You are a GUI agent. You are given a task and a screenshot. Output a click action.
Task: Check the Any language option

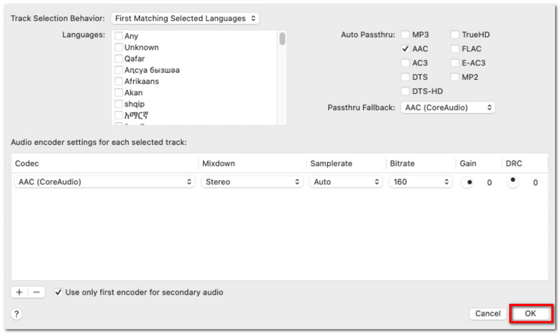(119, 36)
